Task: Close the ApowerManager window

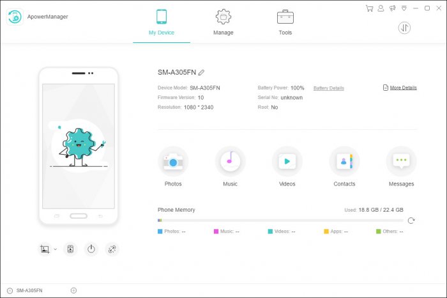Action: coord(439,8)
